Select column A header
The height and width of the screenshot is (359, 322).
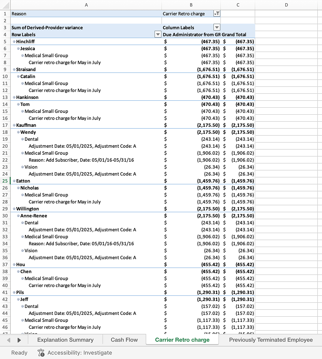tap(86, 5)
